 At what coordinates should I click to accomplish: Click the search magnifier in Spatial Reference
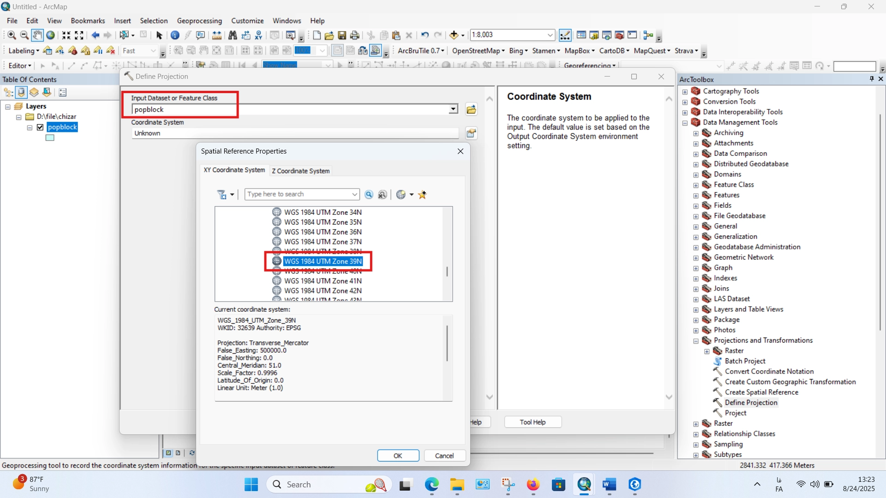point(369,195)
